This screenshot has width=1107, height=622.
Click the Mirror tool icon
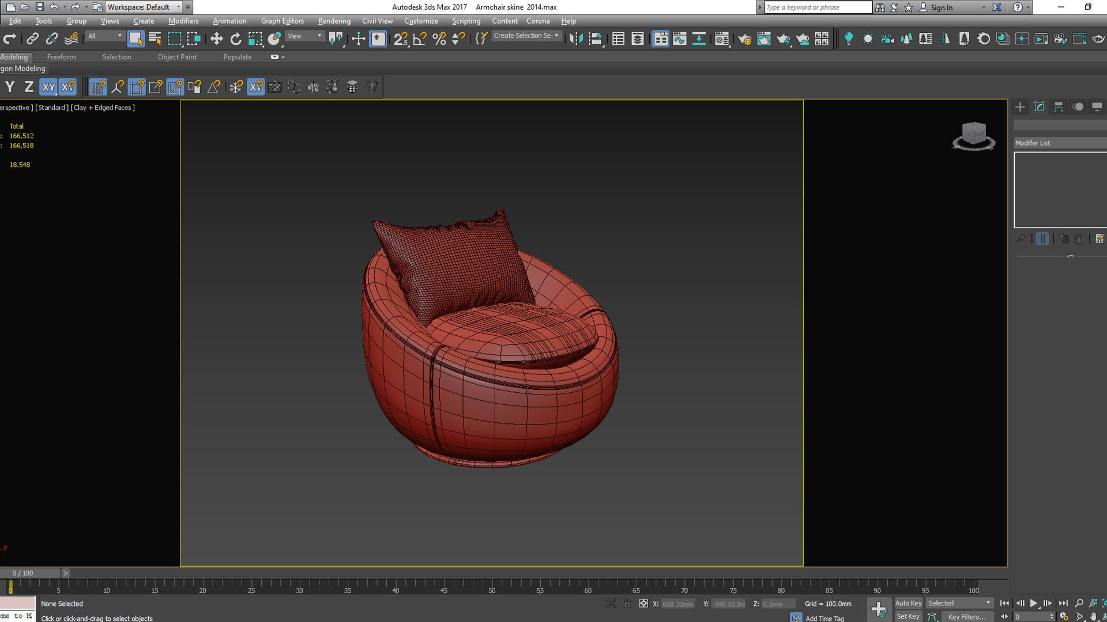[575, 39]
